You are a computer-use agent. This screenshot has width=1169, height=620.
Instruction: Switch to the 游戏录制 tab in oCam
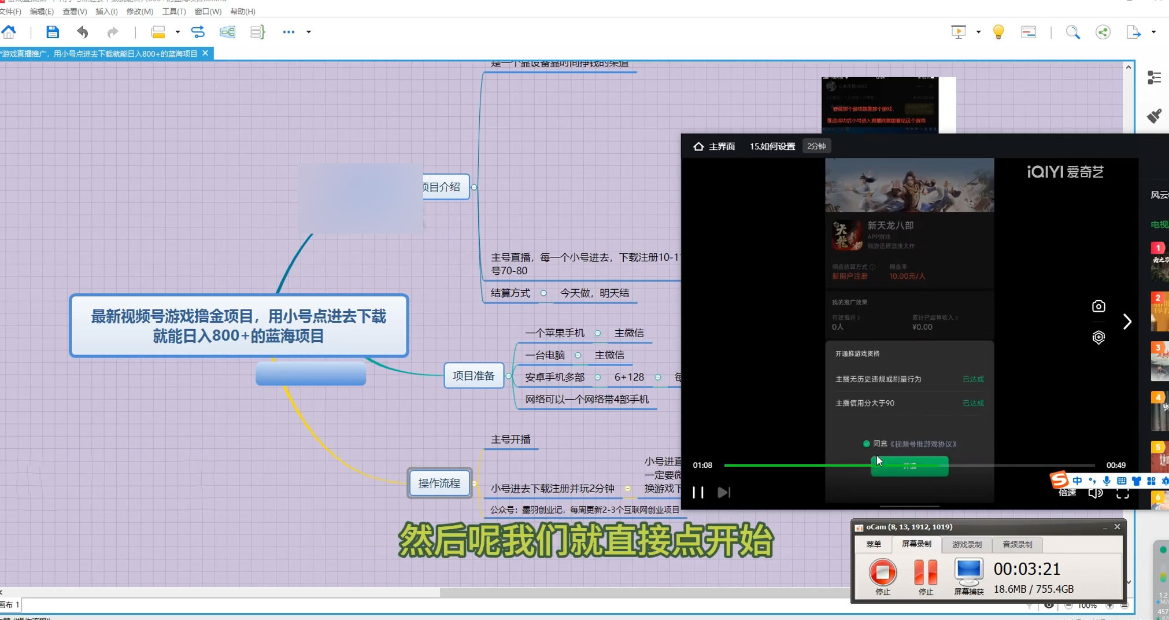pyautogui.click(x=967, y=544)
